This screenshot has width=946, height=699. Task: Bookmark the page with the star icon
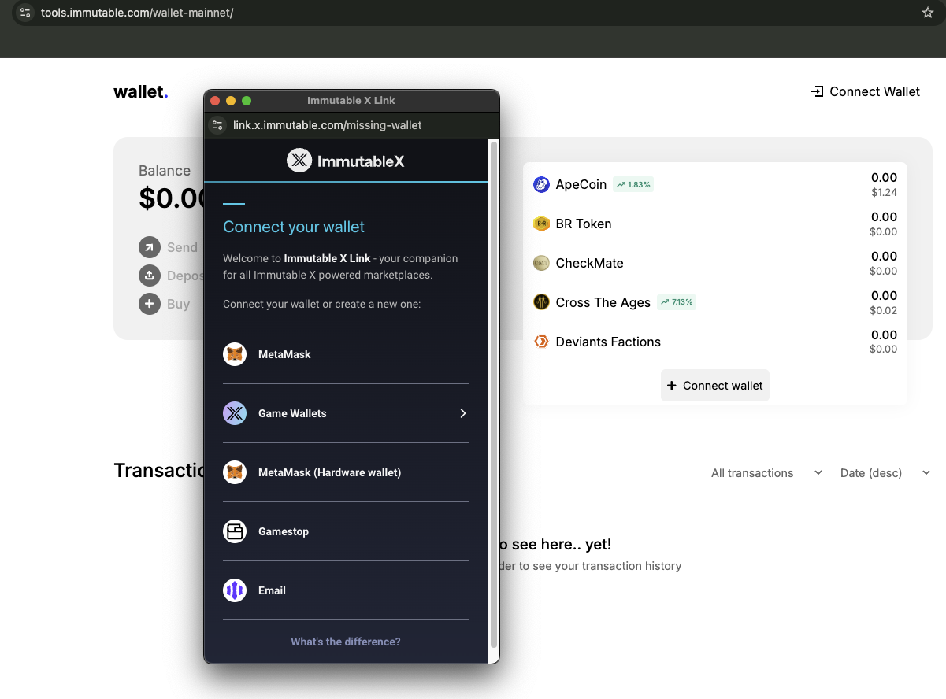coord(928,13)
